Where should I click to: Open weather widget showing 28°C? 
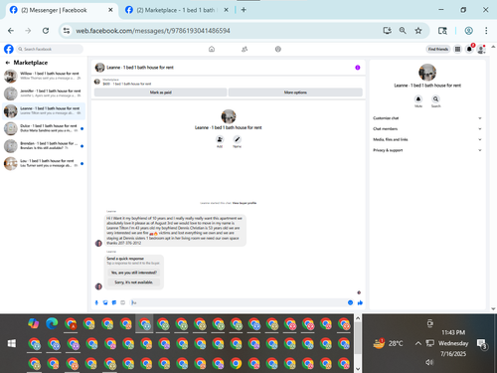(388, 343)
